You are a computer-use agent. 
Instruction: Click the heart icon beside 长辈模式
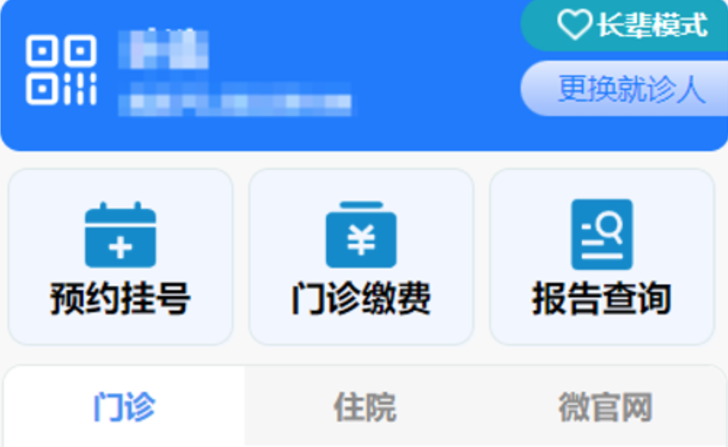pyautogui.click(x=574, y=24)
